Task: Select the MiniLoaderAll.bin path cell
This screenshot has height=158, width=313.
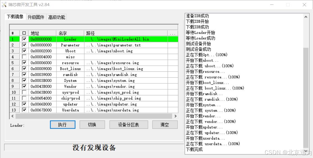Action: click(x=126, y=39)
